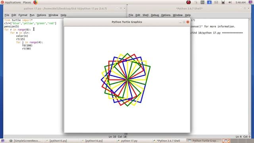Open the Debug menu in the Python Shell
This screenshot has height=143, width=254.
(155, 15)
